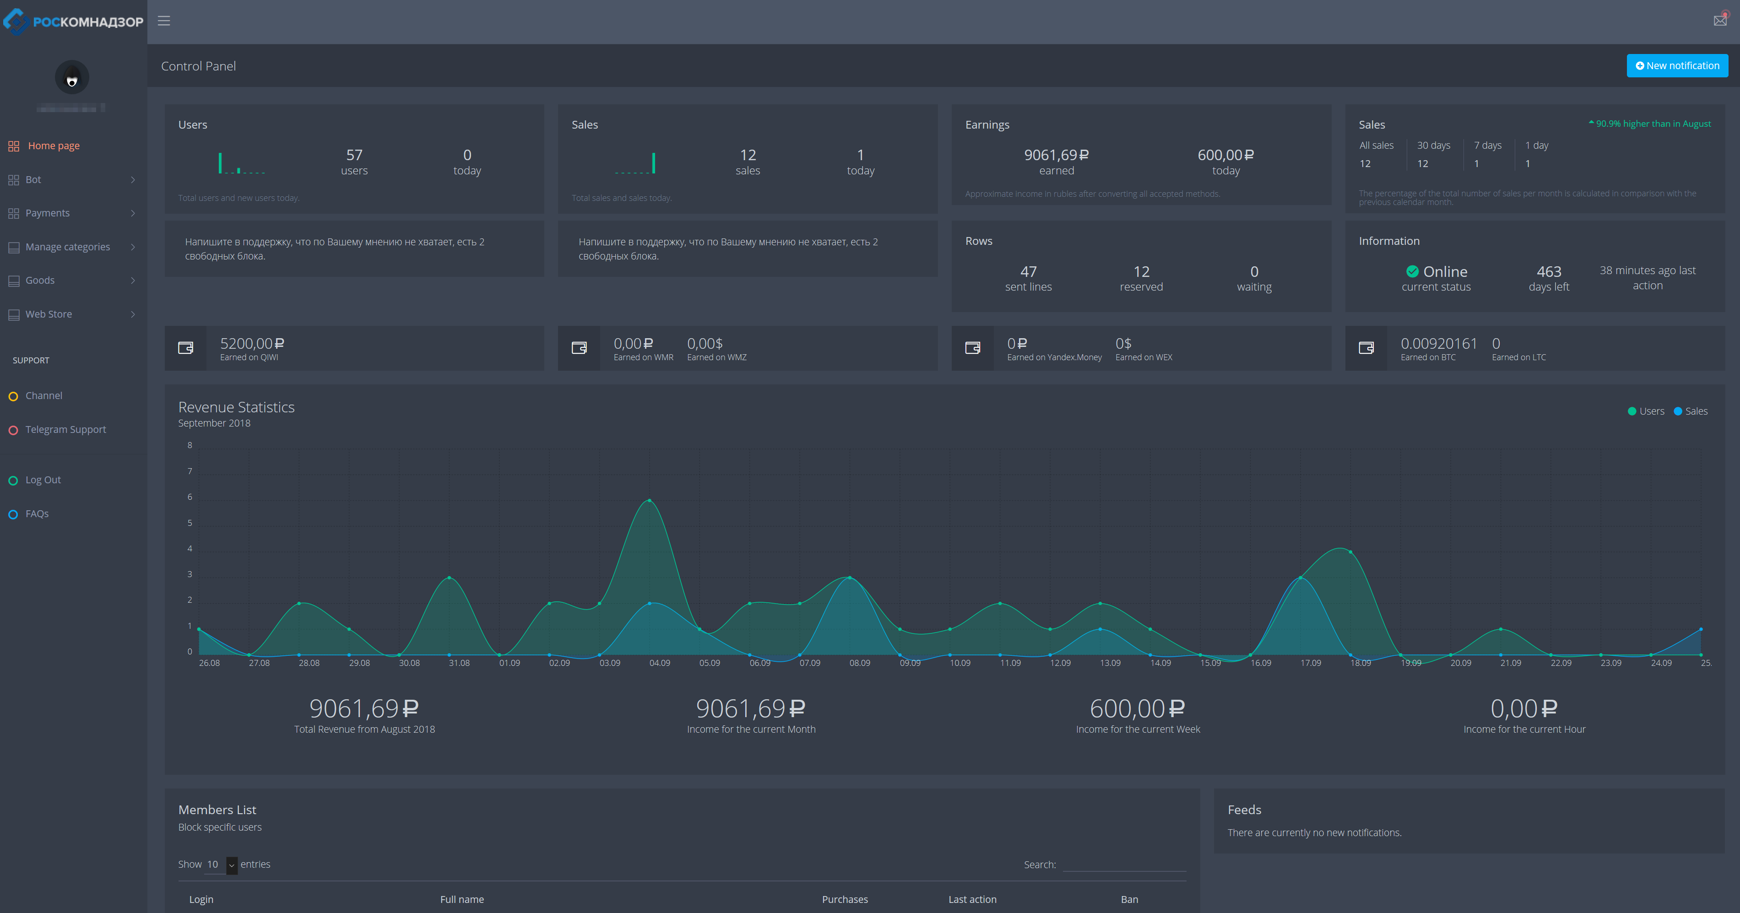The height and width of the screenshot is (913, 1740).
Task: Click the QIWI wallet icon
Action: (x=185, y=348)
